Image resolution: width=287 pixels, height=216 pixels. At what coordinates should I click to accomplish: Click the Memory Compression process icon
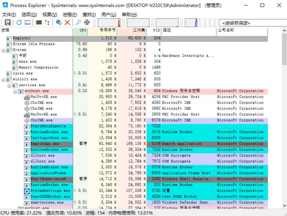[15, 68]
